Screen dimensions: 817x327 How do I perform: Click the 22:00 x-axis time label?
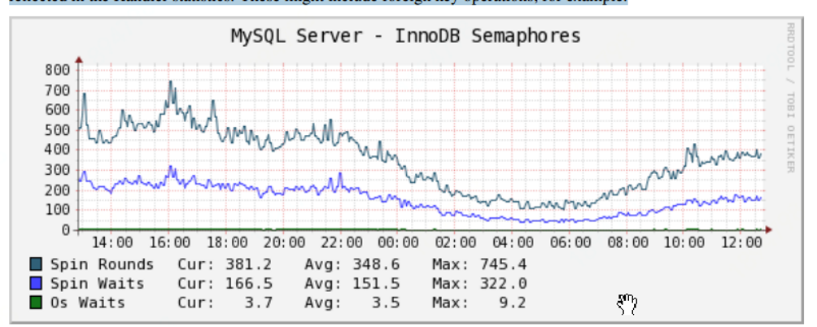click(x=341, y=242)
